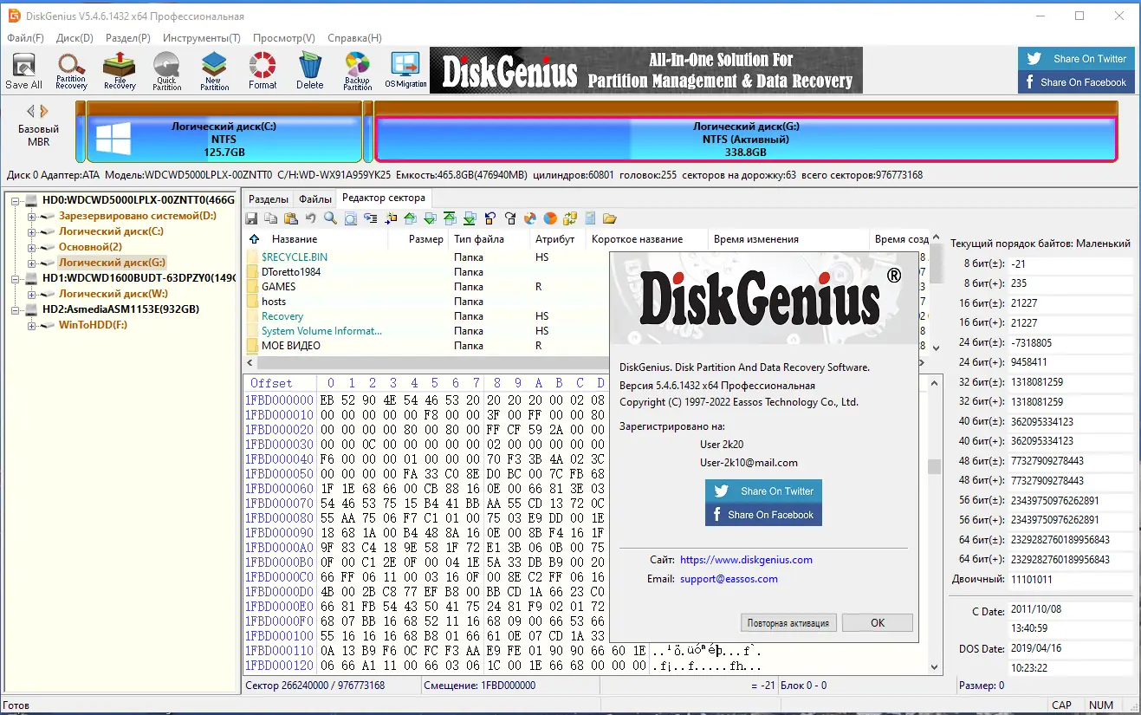Click the open folder icon in sector toolbar

click(x=610, y=218)
